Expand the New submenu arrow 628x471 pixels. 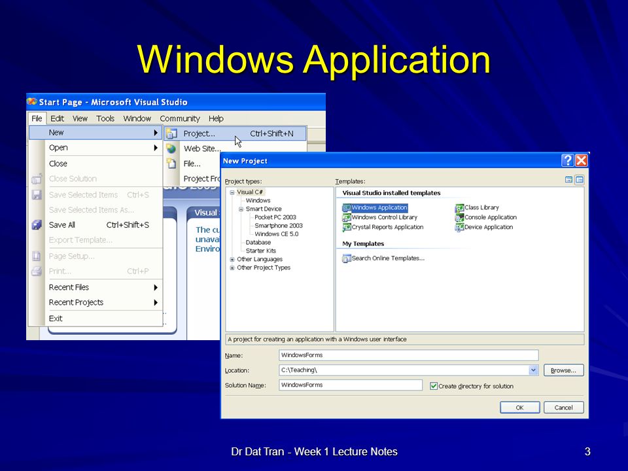tap(156, 133)
